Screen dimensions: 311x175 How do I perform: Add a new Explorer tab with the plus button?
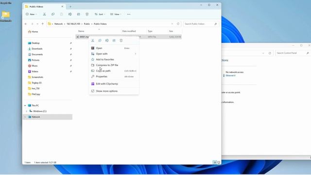[x=70, y=6]
